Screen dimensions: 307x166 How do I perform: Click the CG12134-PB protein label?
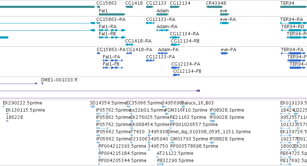click(187, 71)
